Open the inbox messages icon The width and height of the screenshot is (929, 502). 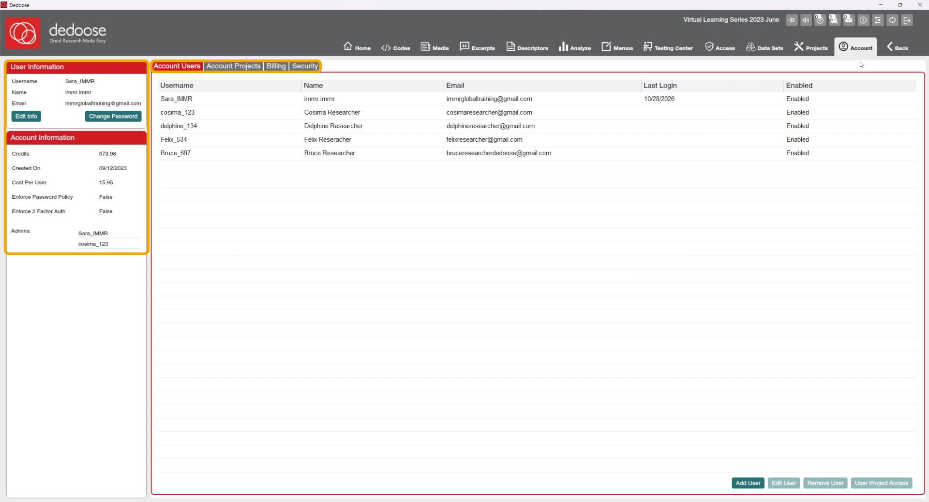tap(849, 20)
